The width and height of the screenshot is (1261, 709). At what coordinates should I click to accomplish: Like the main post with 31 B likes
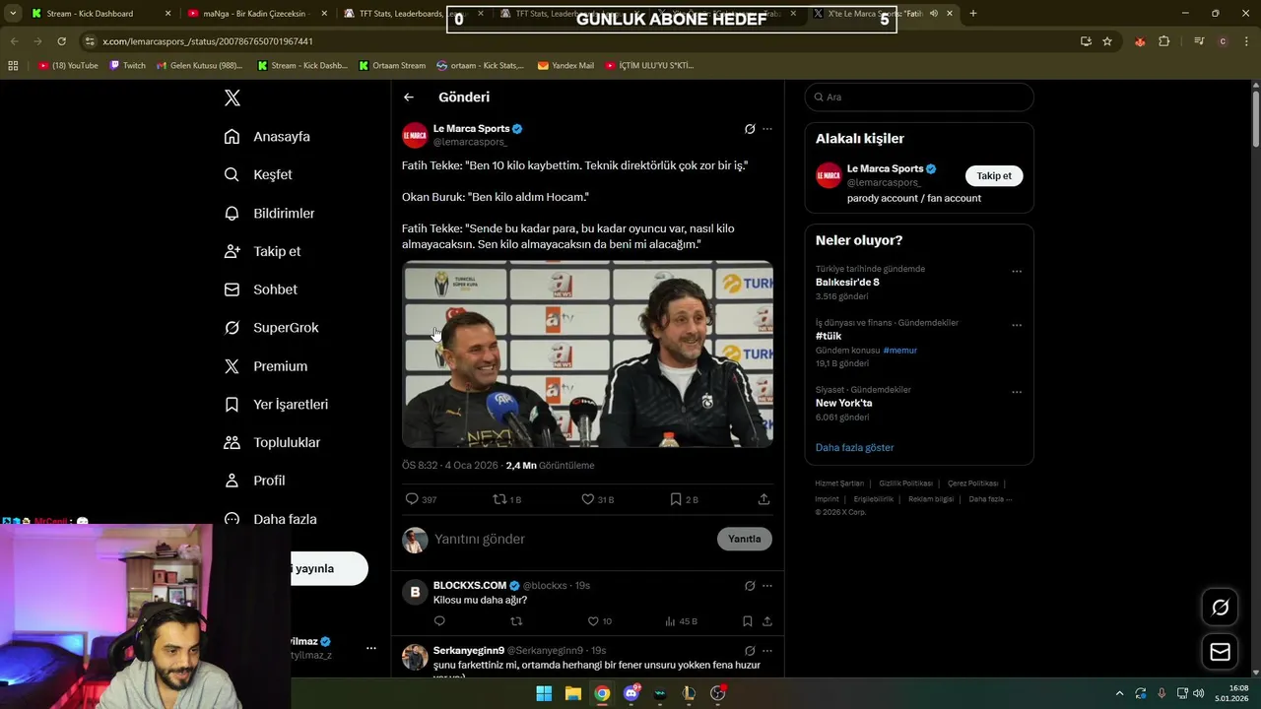pyautogui.click(x=597, y=499)
